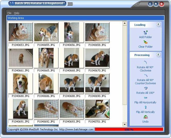Click the Working Area header bar
The height and width of the screenshot is (138, 171).
(x=85, y=18)
